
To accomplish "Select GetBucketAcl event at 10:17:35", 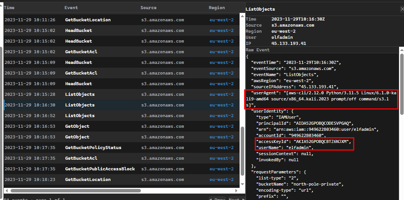I will coord(122,158).
